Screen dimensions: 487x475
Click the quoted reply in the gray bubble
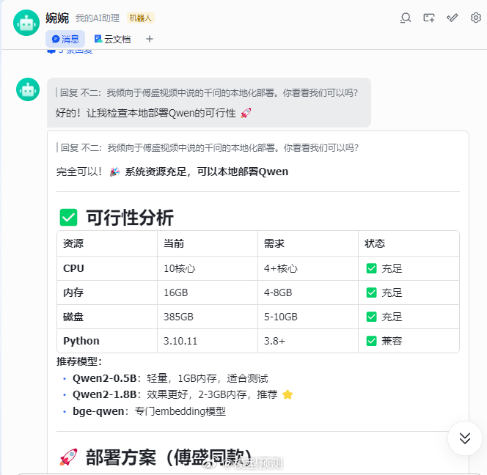(208, 93)
